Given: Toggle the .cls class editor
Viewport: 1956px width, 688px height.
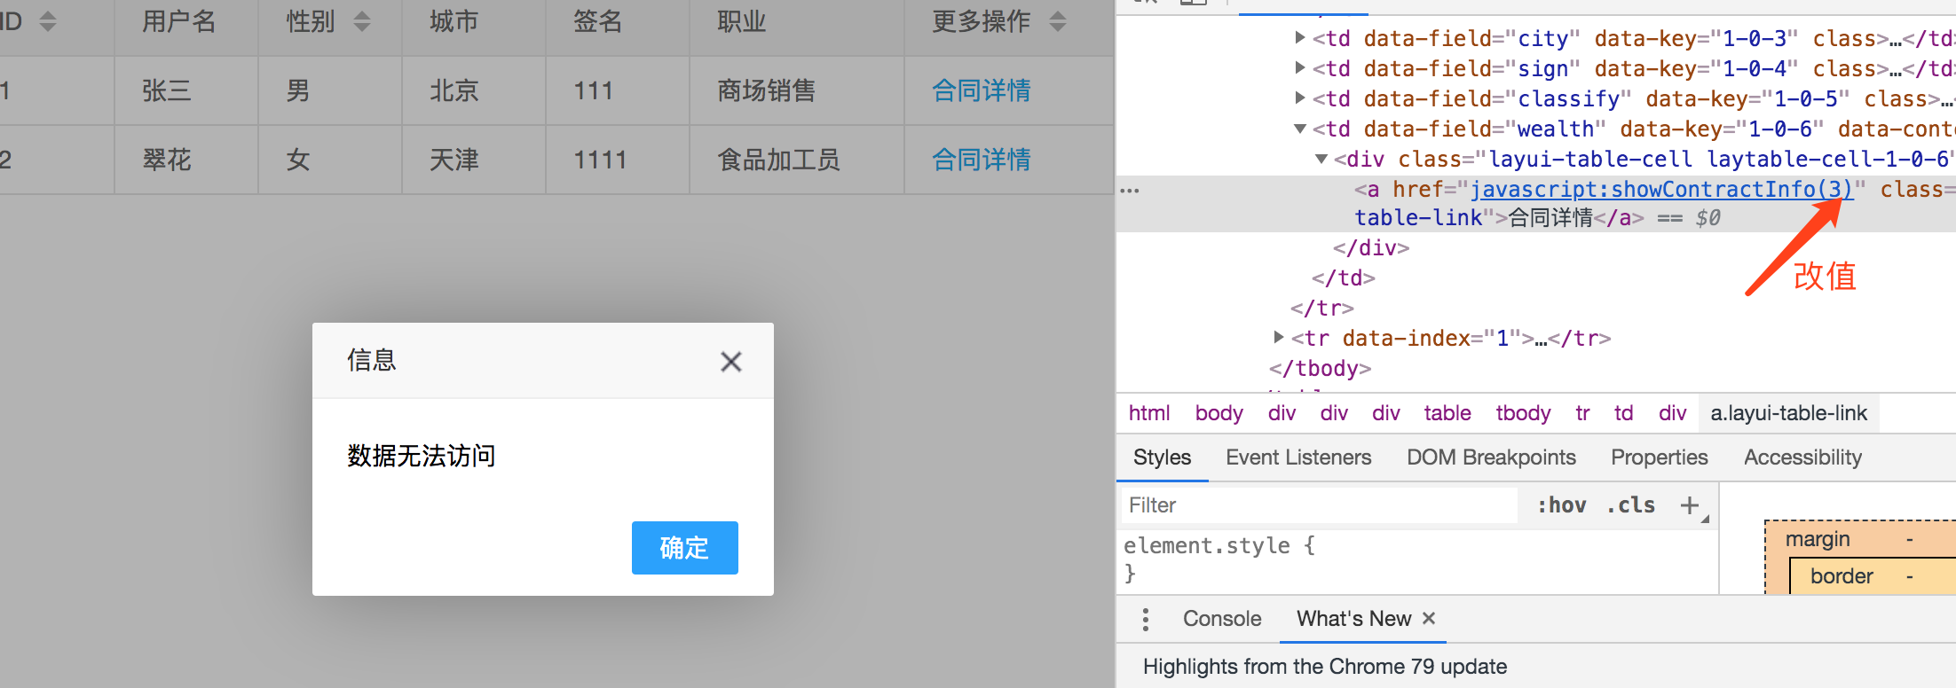Looking at the screenshot, I should 1631,505.
